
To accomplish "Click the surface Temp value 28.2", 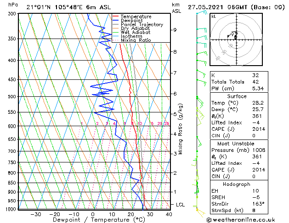I will 258,103.
